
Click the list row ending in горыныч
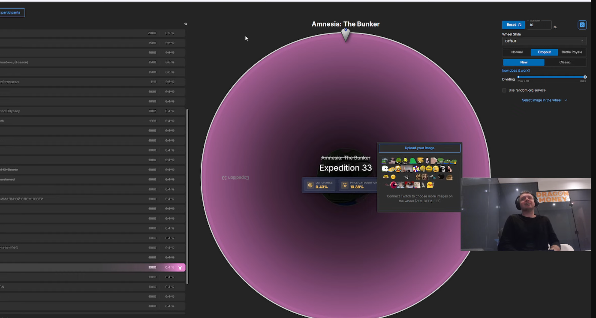93,82
